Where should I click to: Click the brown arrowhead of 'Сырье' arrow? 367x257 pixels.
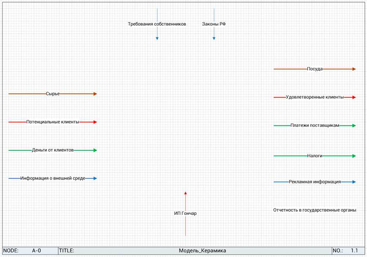coord(95,94)
